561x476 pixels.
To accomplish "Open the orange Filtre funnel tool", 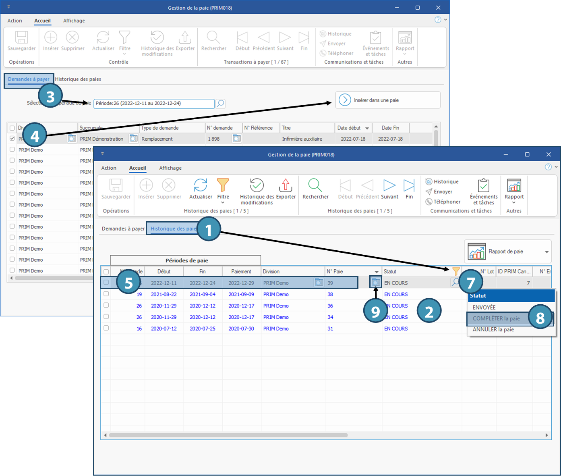I will [x=223, y=185].
